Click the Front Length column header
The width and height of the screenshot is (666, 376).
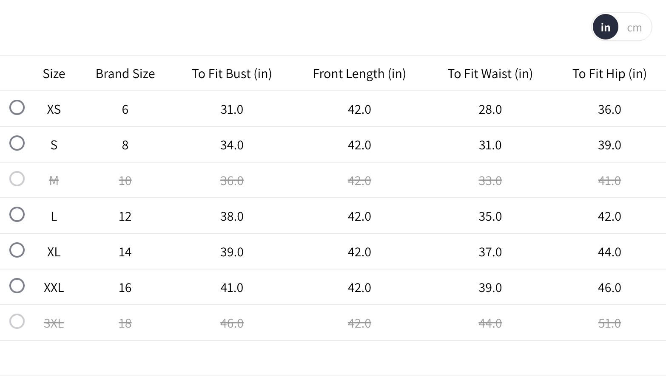(359, 74)
